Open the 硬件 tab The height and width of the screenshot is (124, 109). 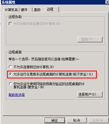[x=26, y=10]
